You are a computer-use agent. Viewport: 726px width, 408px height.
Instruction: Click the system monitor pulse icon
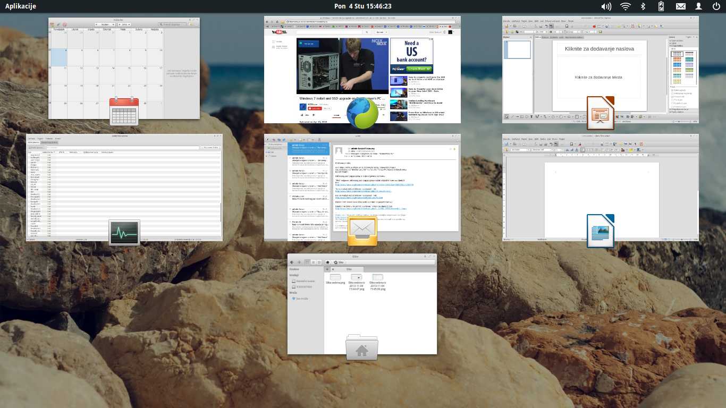pos(124,233)
